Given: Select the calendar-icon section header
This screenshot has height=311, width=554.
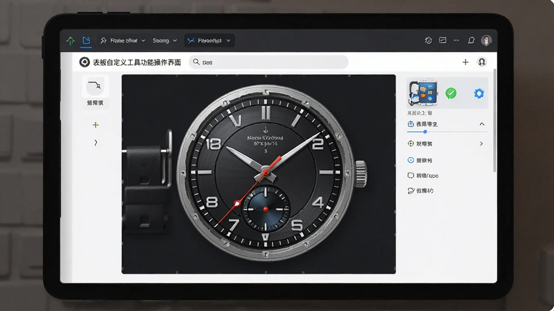Looking at the screenshot, I should point(447,124).
